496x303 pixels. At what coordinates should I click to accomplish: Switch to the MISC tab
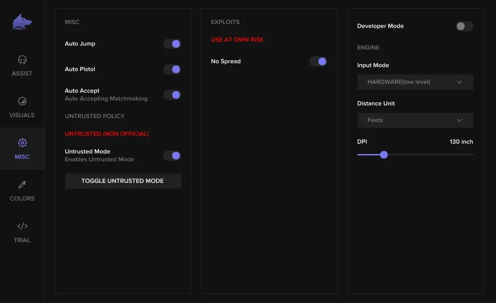(22, 149)
